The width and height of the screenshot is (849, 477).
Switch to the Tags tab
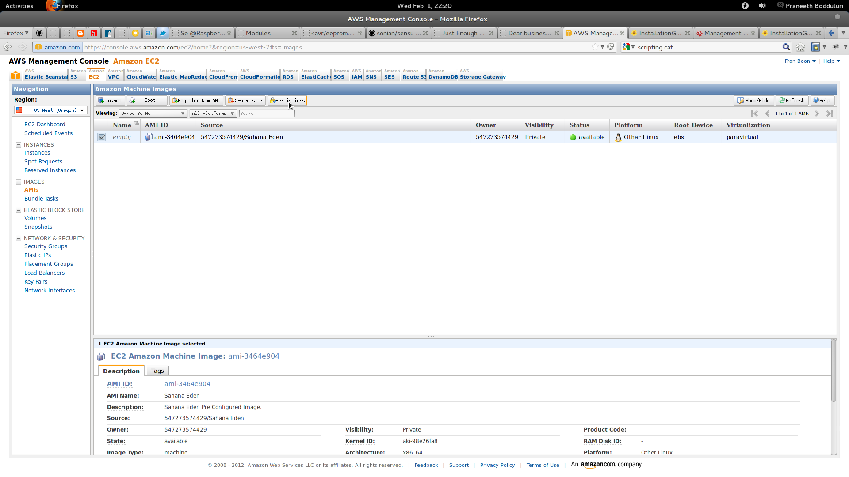click(157, 371)
